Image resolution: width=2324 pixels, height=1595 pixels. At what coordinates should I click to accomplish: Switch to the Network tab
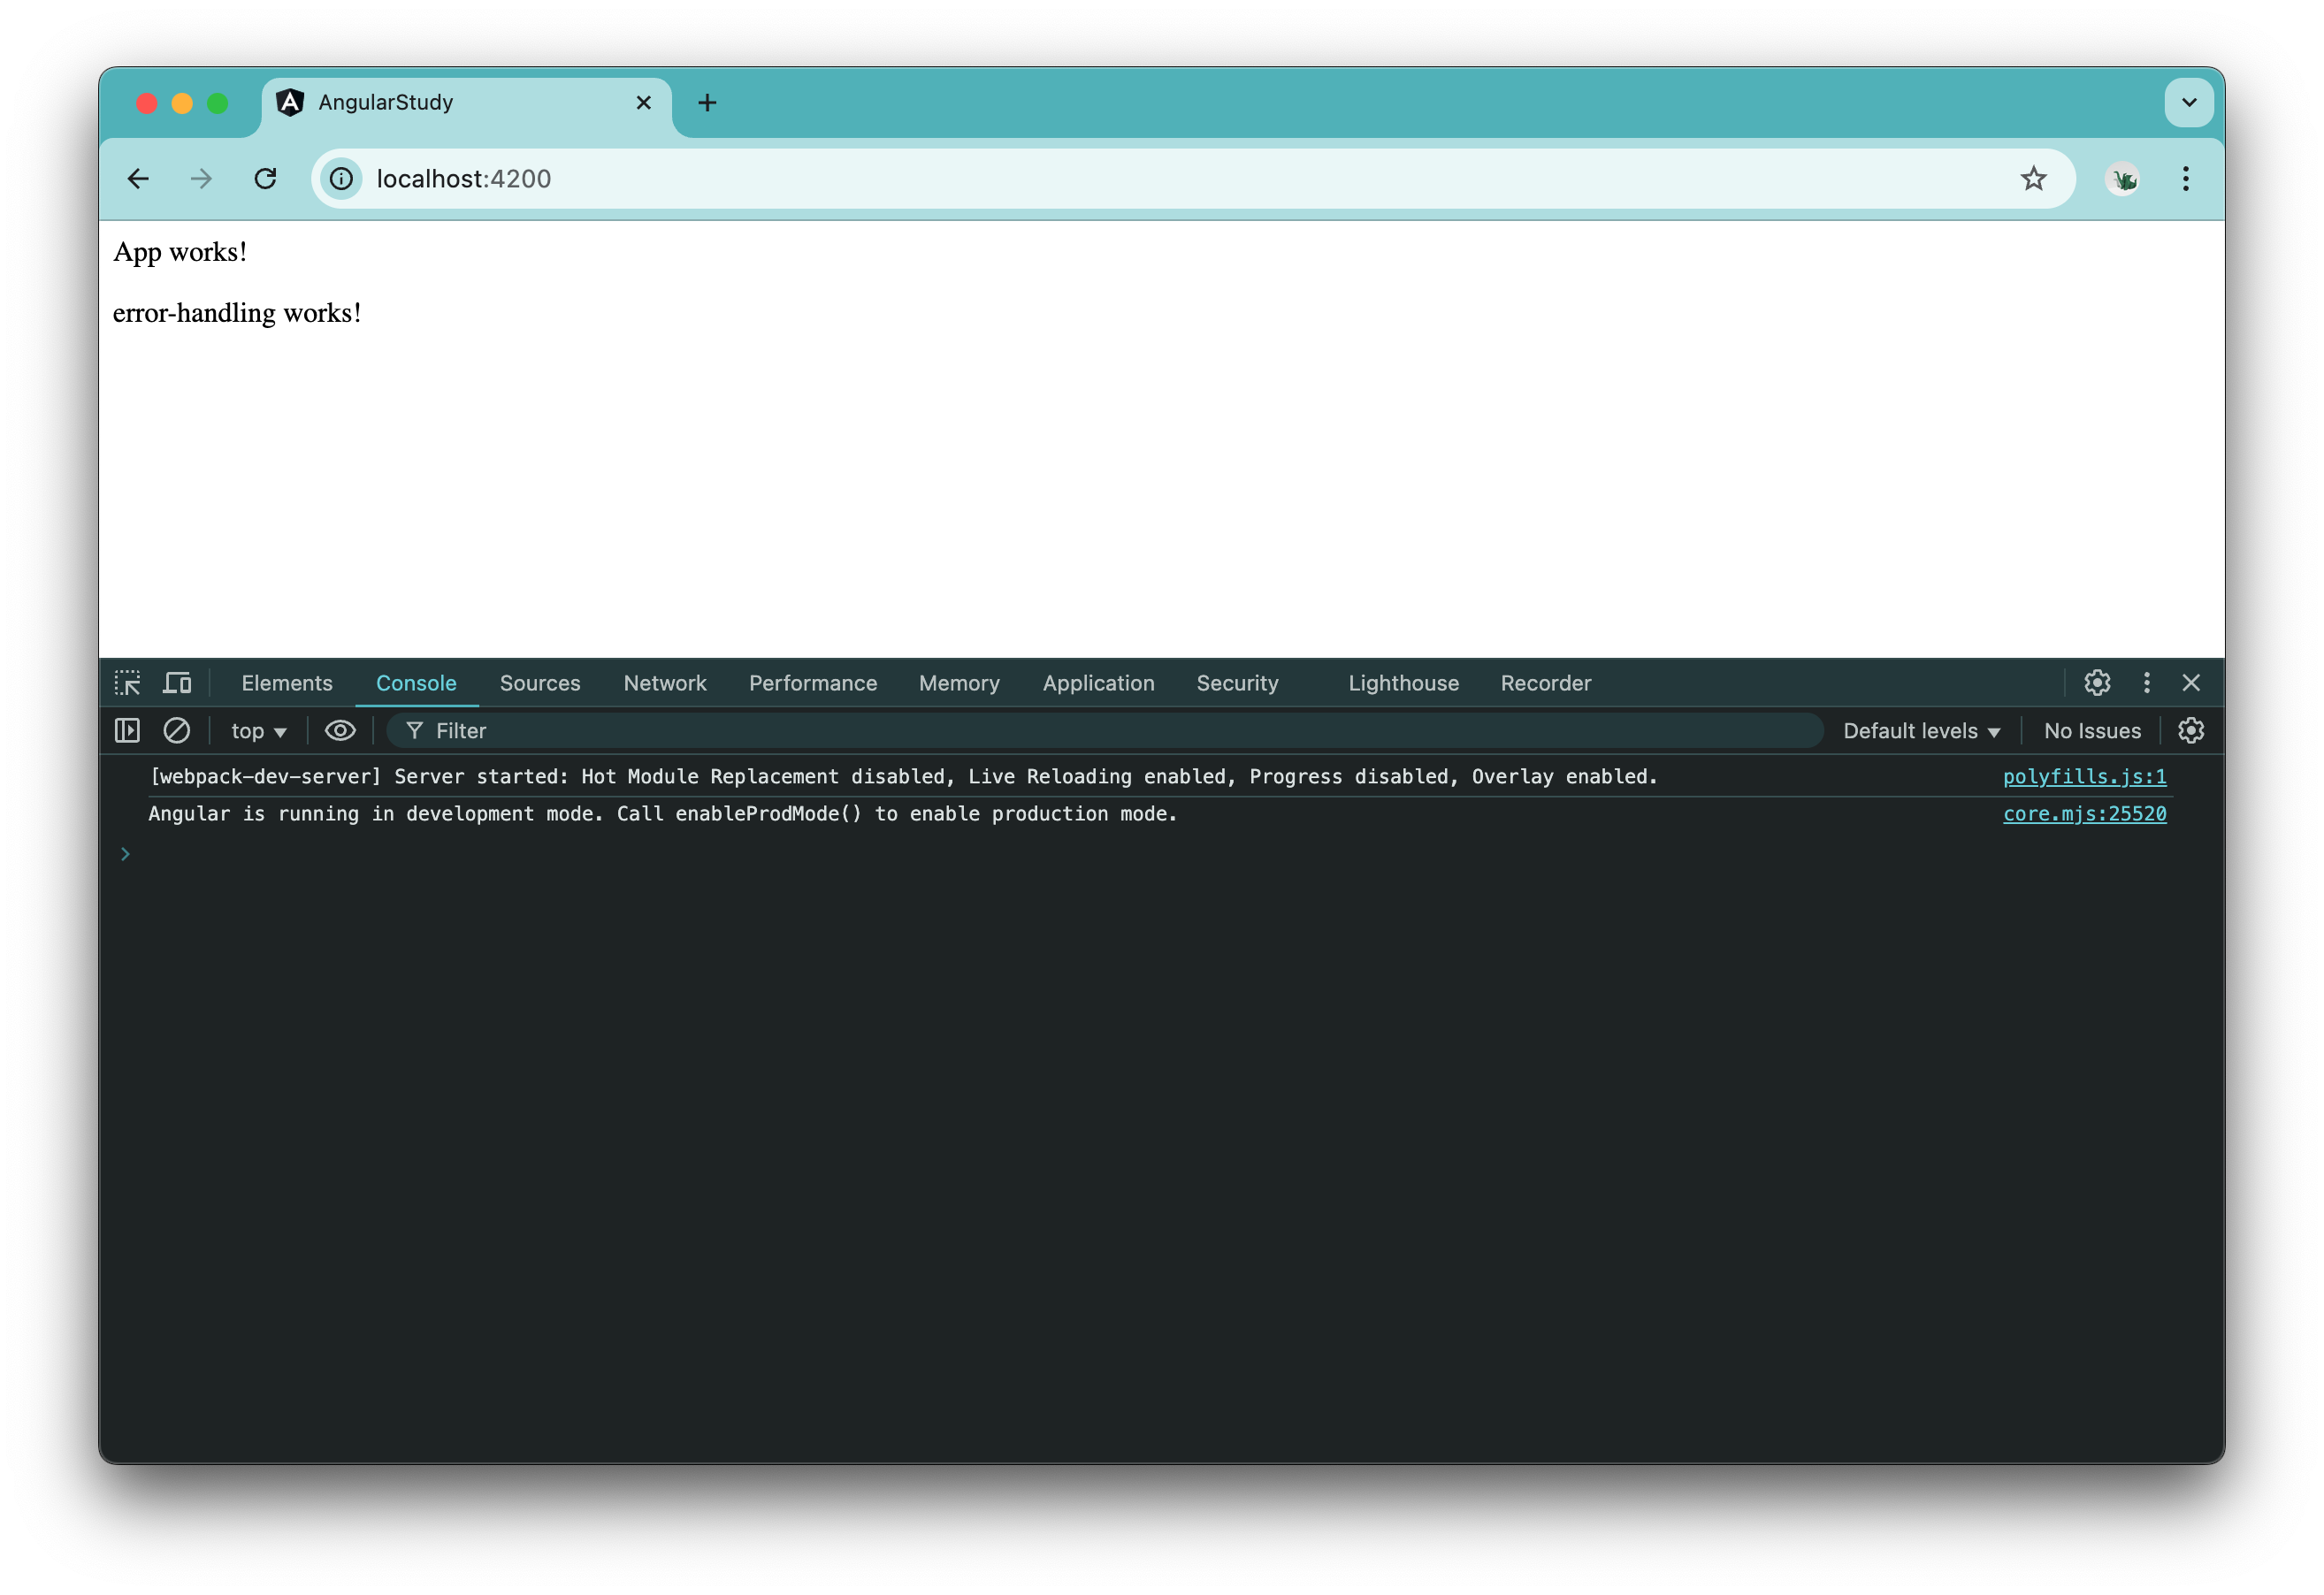click(666, 683)
